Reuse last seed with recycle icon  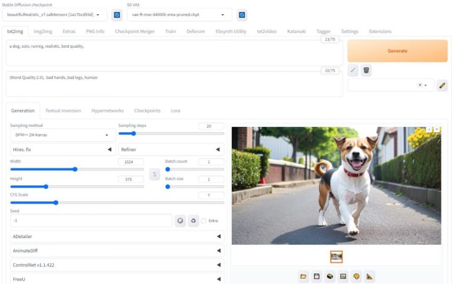193,220
